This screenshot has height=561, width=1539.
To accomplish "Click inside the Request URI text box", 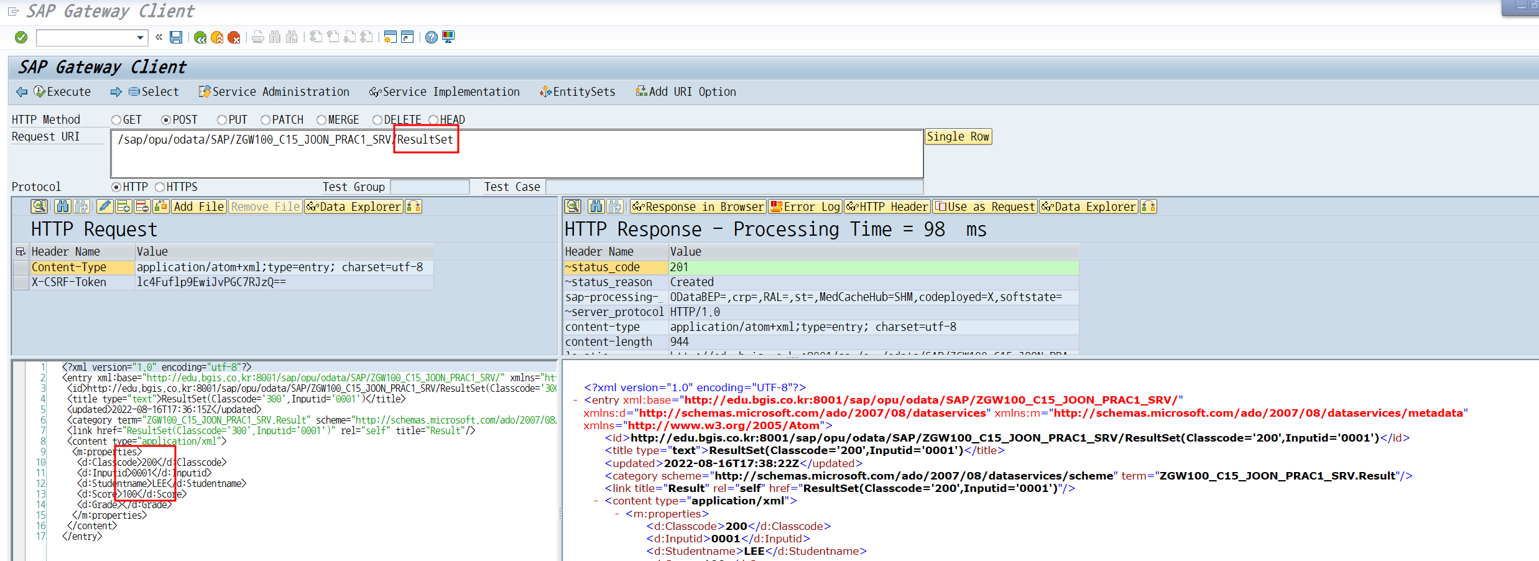I will pos(517,154).
